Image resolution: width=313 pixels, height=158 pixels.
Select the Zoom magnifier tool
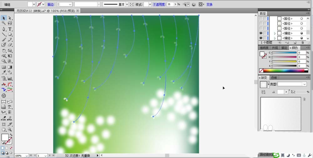(x=10, y=130)
